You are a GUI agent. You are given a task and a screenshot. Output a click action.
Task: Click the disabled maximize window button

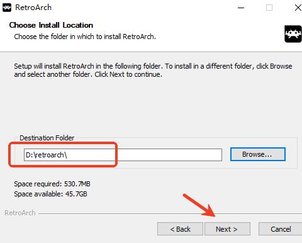point(269,8)
